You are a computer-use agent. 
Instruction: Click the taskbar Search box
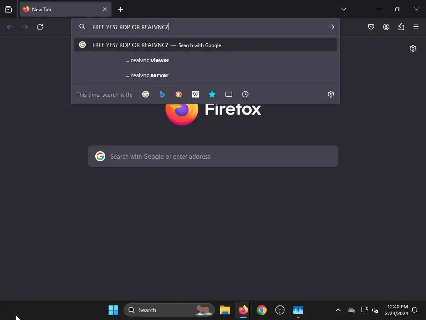click(x=169, y=310)
